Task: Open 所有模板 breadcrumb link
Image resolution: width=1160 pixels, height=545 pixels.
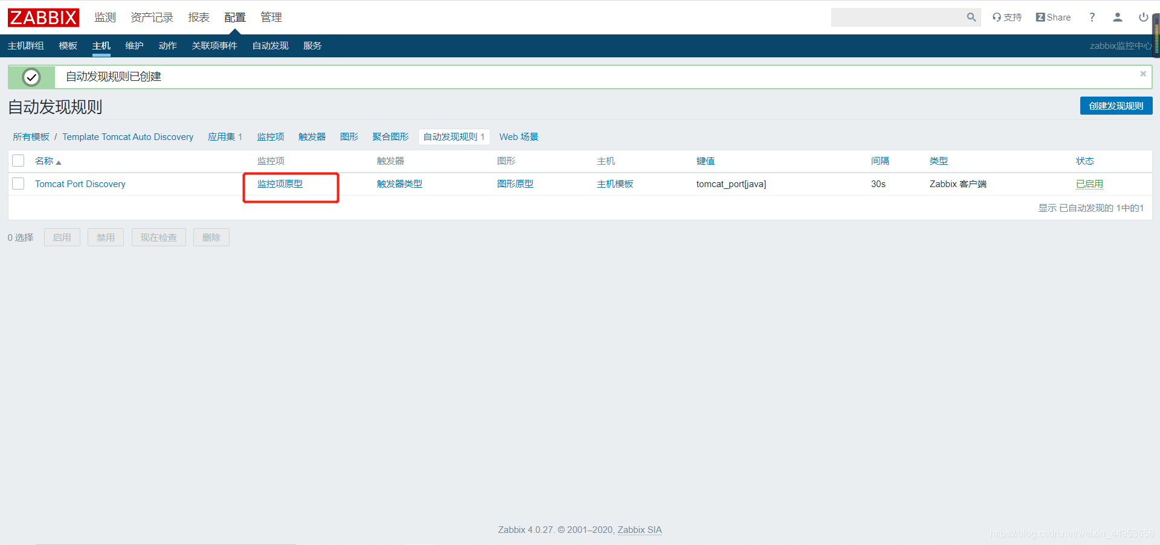Action: [x=31, y=137]
